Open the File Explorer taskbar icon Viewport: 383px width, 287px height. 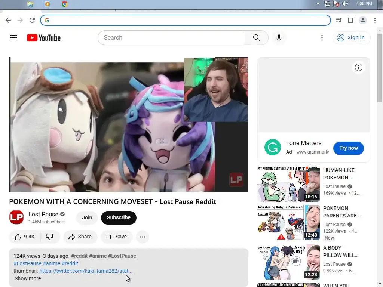(30, 4)
